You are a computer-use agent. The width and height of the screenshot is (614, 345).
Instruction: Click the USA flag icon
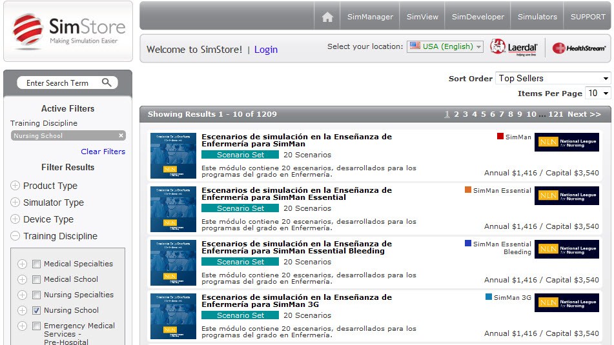click(x=415, y=46)
